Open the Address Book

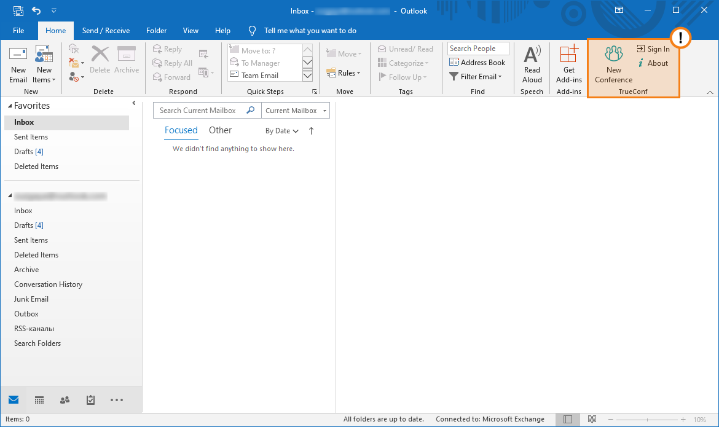pyautogui.click(x=477, y=63)
